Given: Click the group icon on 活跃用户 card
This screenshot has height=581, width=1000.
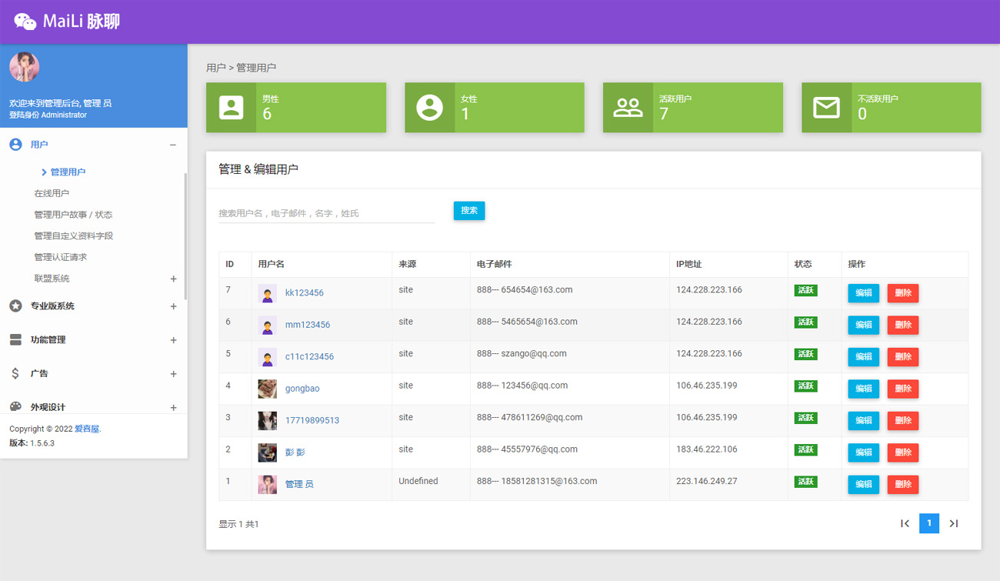Looking at the screenshot, I should point(627,107).
